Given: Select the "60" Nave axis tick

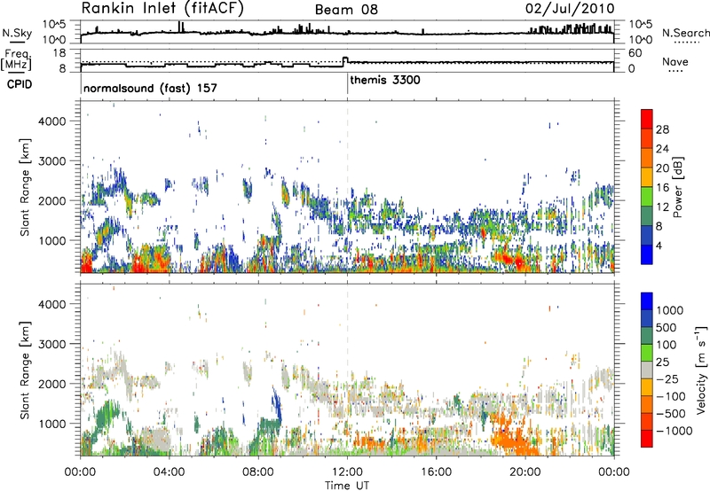Looking at the screenshot, I should 635,53.
